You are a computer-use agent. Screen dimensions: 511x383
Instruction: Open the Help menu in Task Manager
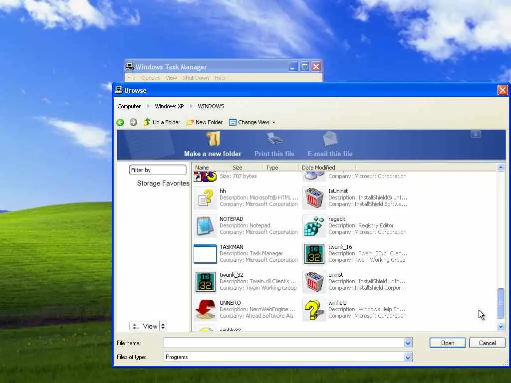pos(220,78)
